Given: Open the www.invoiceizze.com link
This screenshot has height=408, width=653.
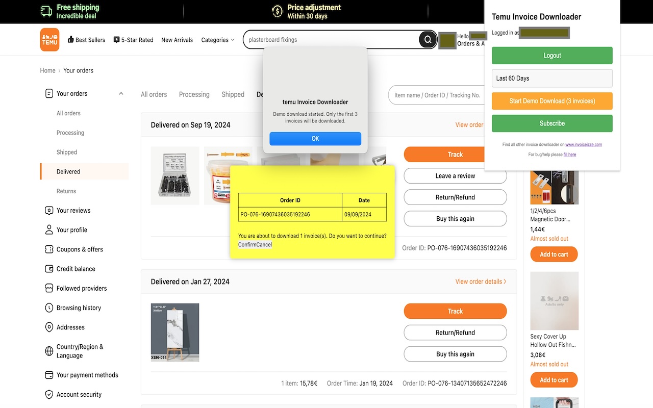Looking at the screenshot, I should (x=584, y=145).
